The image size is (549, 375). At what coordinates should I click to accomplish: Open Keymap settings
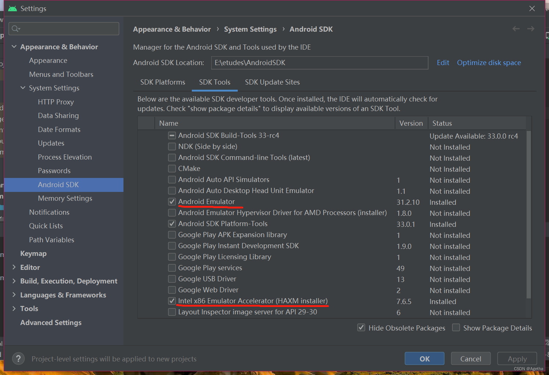(33, 253)
